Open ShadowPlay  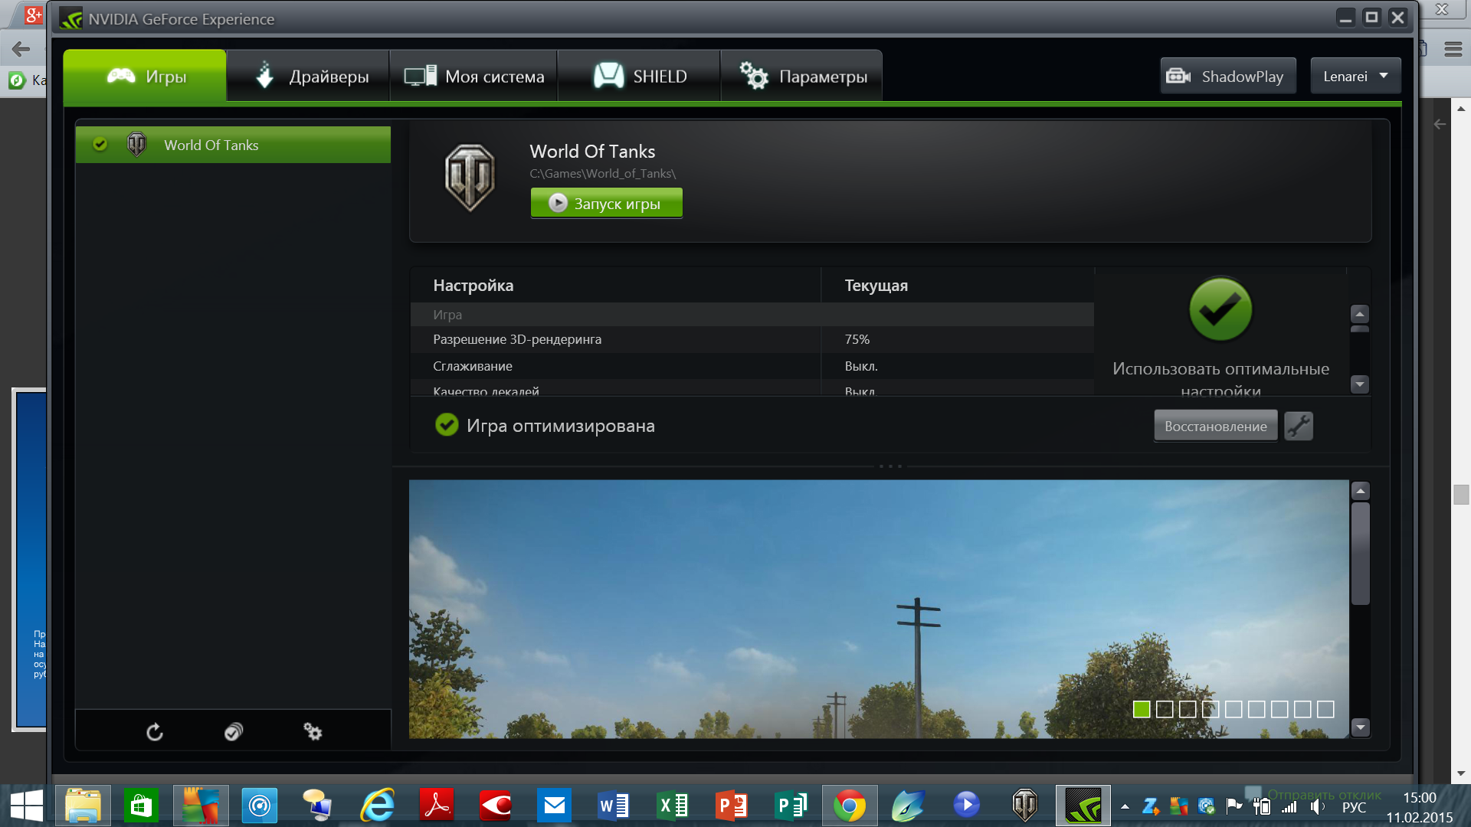(1227, 76)
